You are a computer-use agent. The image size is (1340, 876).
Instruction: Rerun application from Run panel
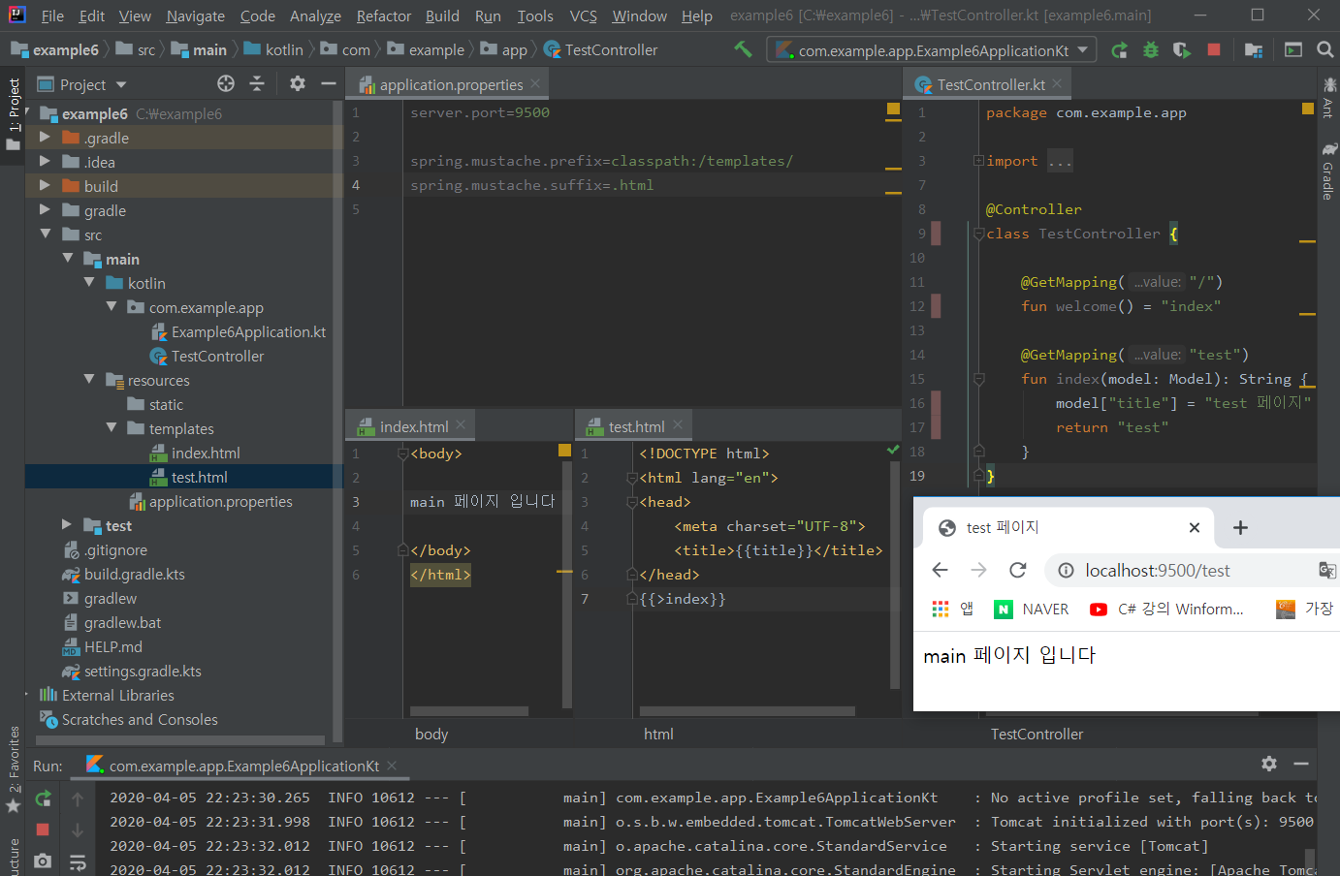pos(43,798)
